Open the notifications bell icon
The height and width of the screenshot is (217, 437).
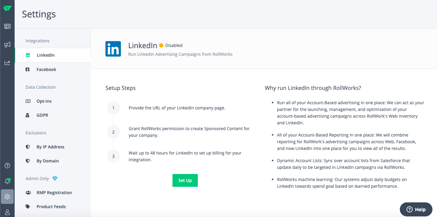pos(7,181)
